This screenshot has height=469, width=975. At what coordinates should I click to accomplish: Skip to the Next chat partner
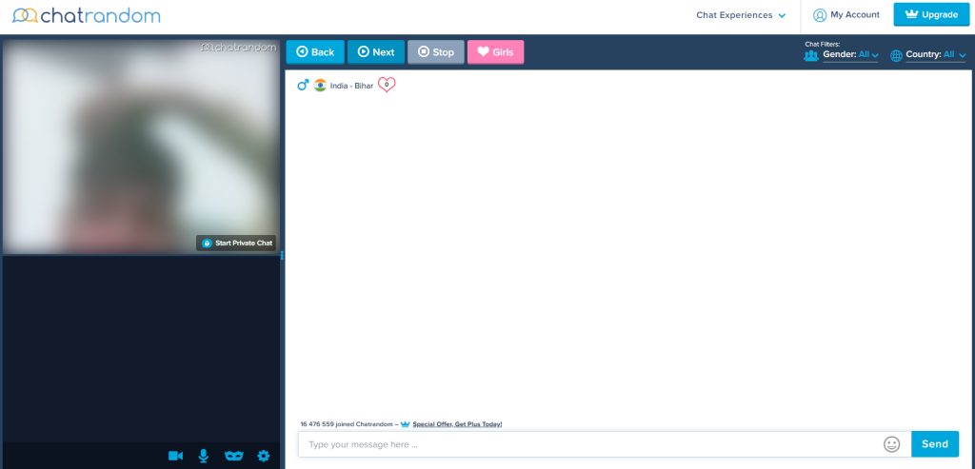[376, 52]
